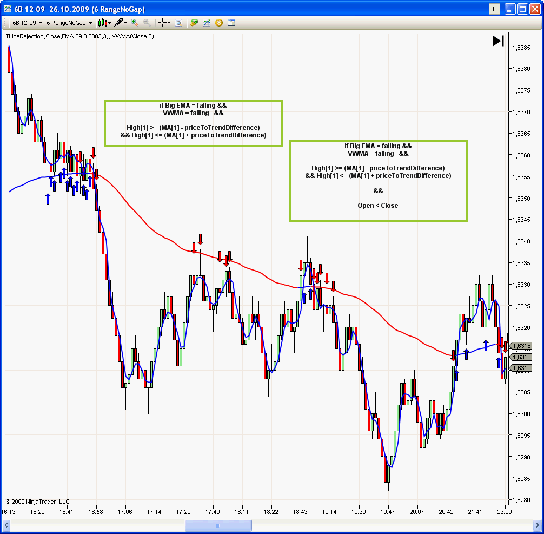Click the scrollbar right arrow
The height and width of the screenshot is (534, 544).
pos(536,525)
